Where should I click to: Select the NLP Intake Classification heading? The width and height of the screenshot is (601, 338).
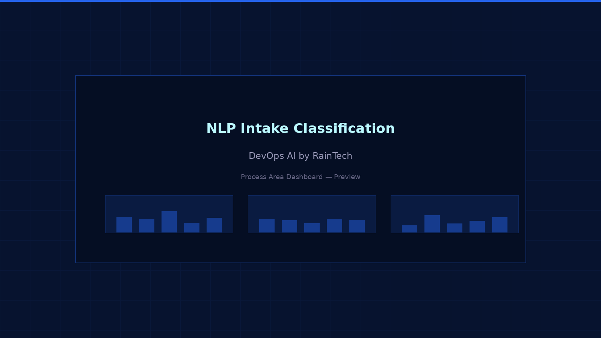(300, 128)
